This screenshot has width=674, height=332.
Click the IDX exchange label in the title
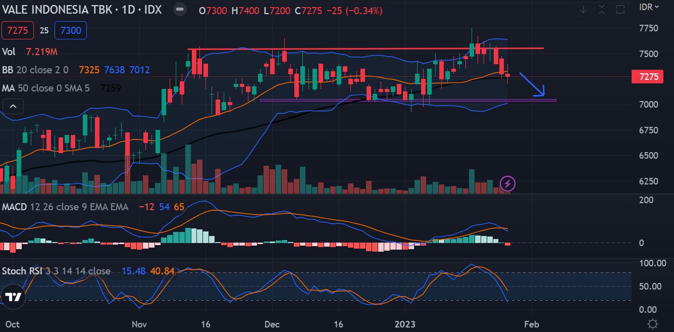(152, 9)
